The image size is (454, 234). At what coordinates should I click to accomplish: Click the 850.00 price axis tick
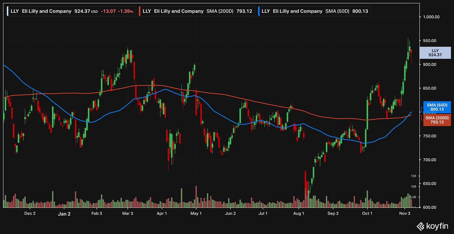429,88
